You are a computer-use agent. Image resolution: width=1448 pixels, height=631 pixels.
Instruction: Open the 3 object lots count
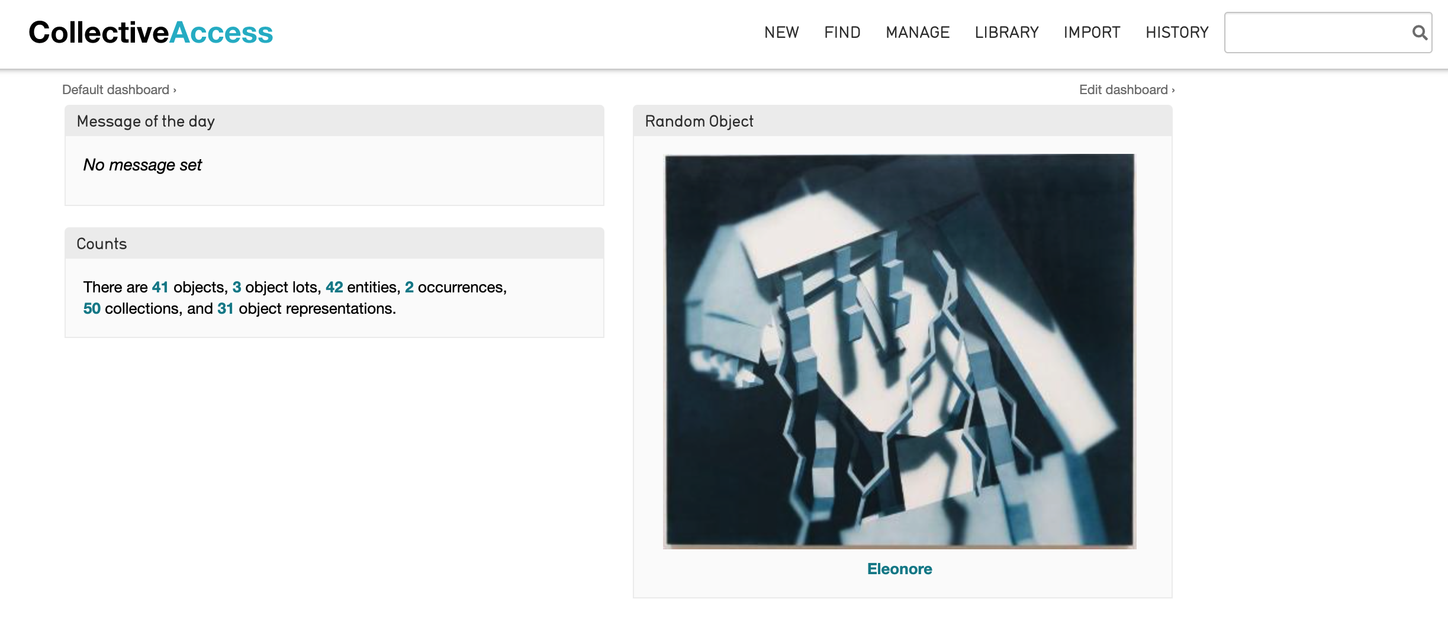[236, 287]
